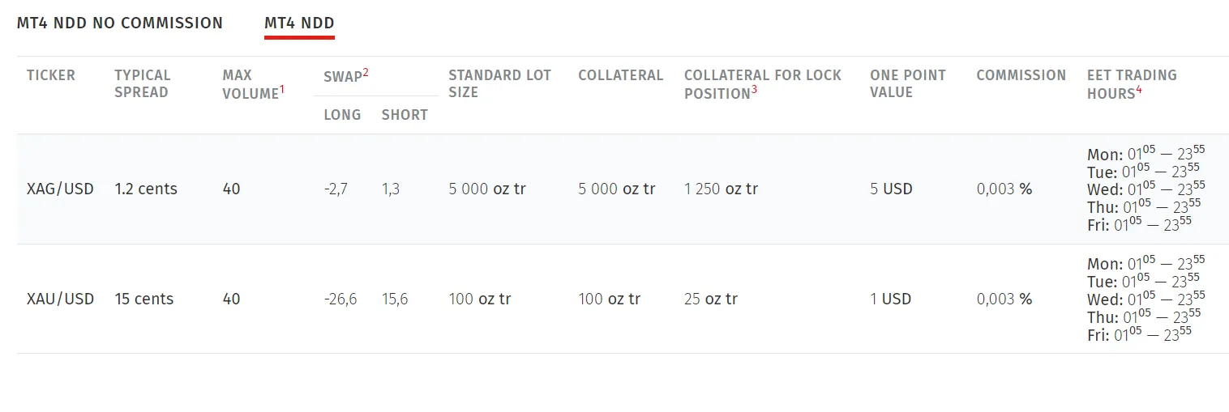Image resolution: width=1229 pixels, height=412 pixels.
Task: Click XAG/USD collateral 5 000 oz tr
Action: [x=617, y=189]
